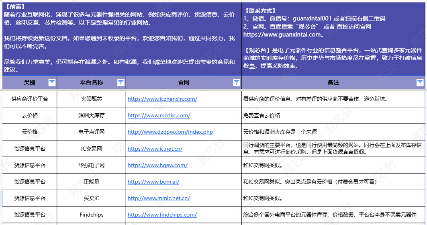Select the Findchips name cell

[92, 215]
